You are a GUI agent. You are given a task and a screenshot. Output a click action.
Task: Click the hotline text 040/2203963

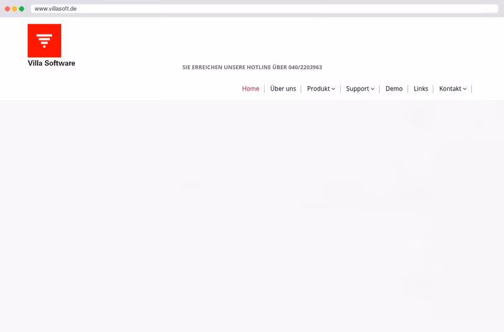tap(305, 67)
